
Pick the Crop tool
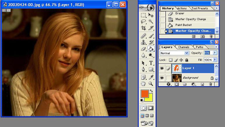[x=143, y=28]
